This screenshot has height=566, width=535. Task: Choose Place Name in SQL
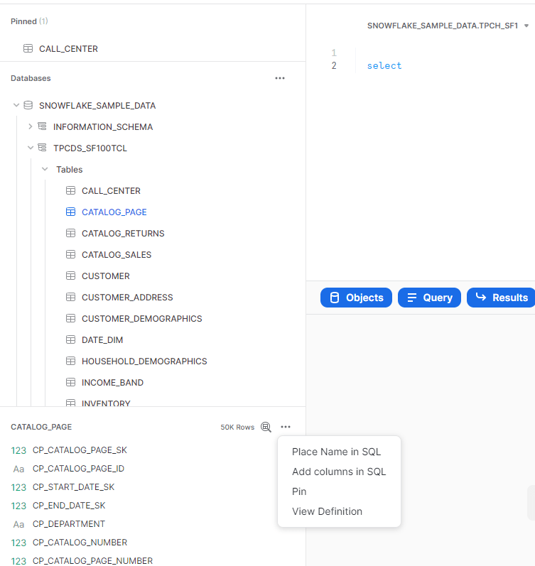point(336,452)
